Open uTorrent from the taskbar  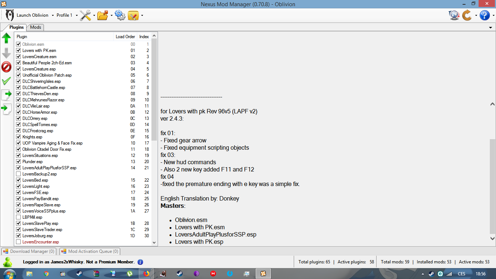click(130, 274)
